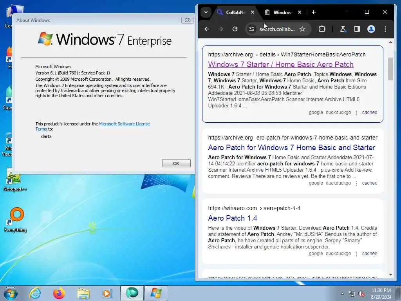Click google link under Aero Patch 1.4 result

pyautogui.click(x=316, y=254)
